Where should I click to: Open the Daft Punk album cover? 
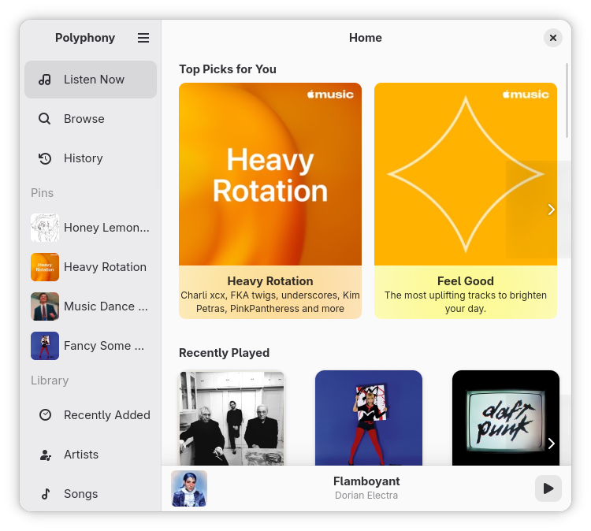coord(505,418)
